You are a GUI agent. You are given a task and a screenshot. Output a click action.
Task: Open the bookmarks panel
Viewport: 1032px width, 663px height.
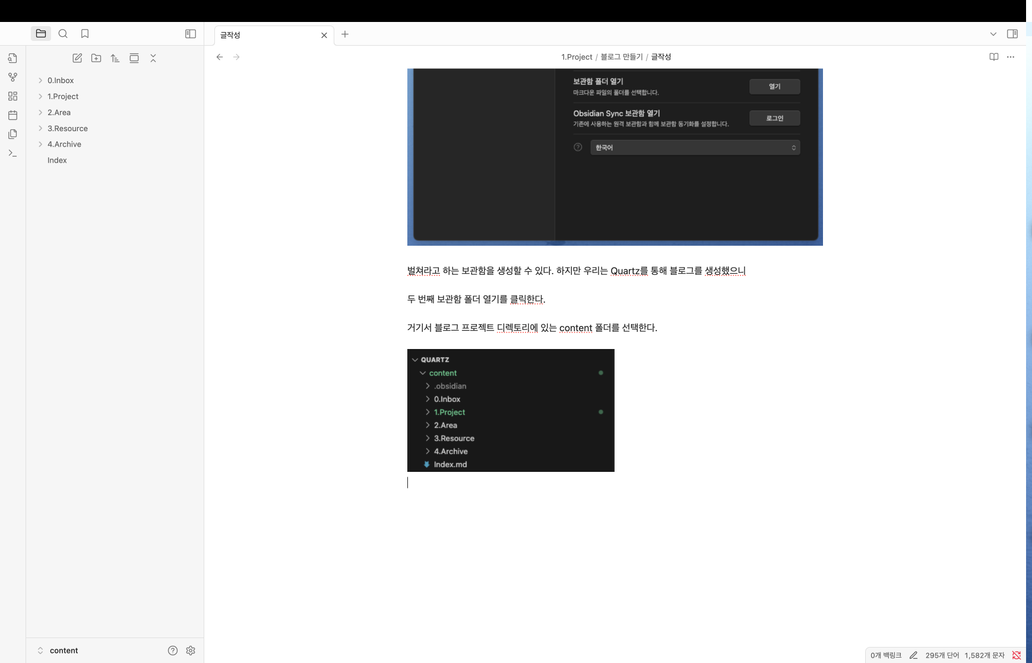point(85,34)
